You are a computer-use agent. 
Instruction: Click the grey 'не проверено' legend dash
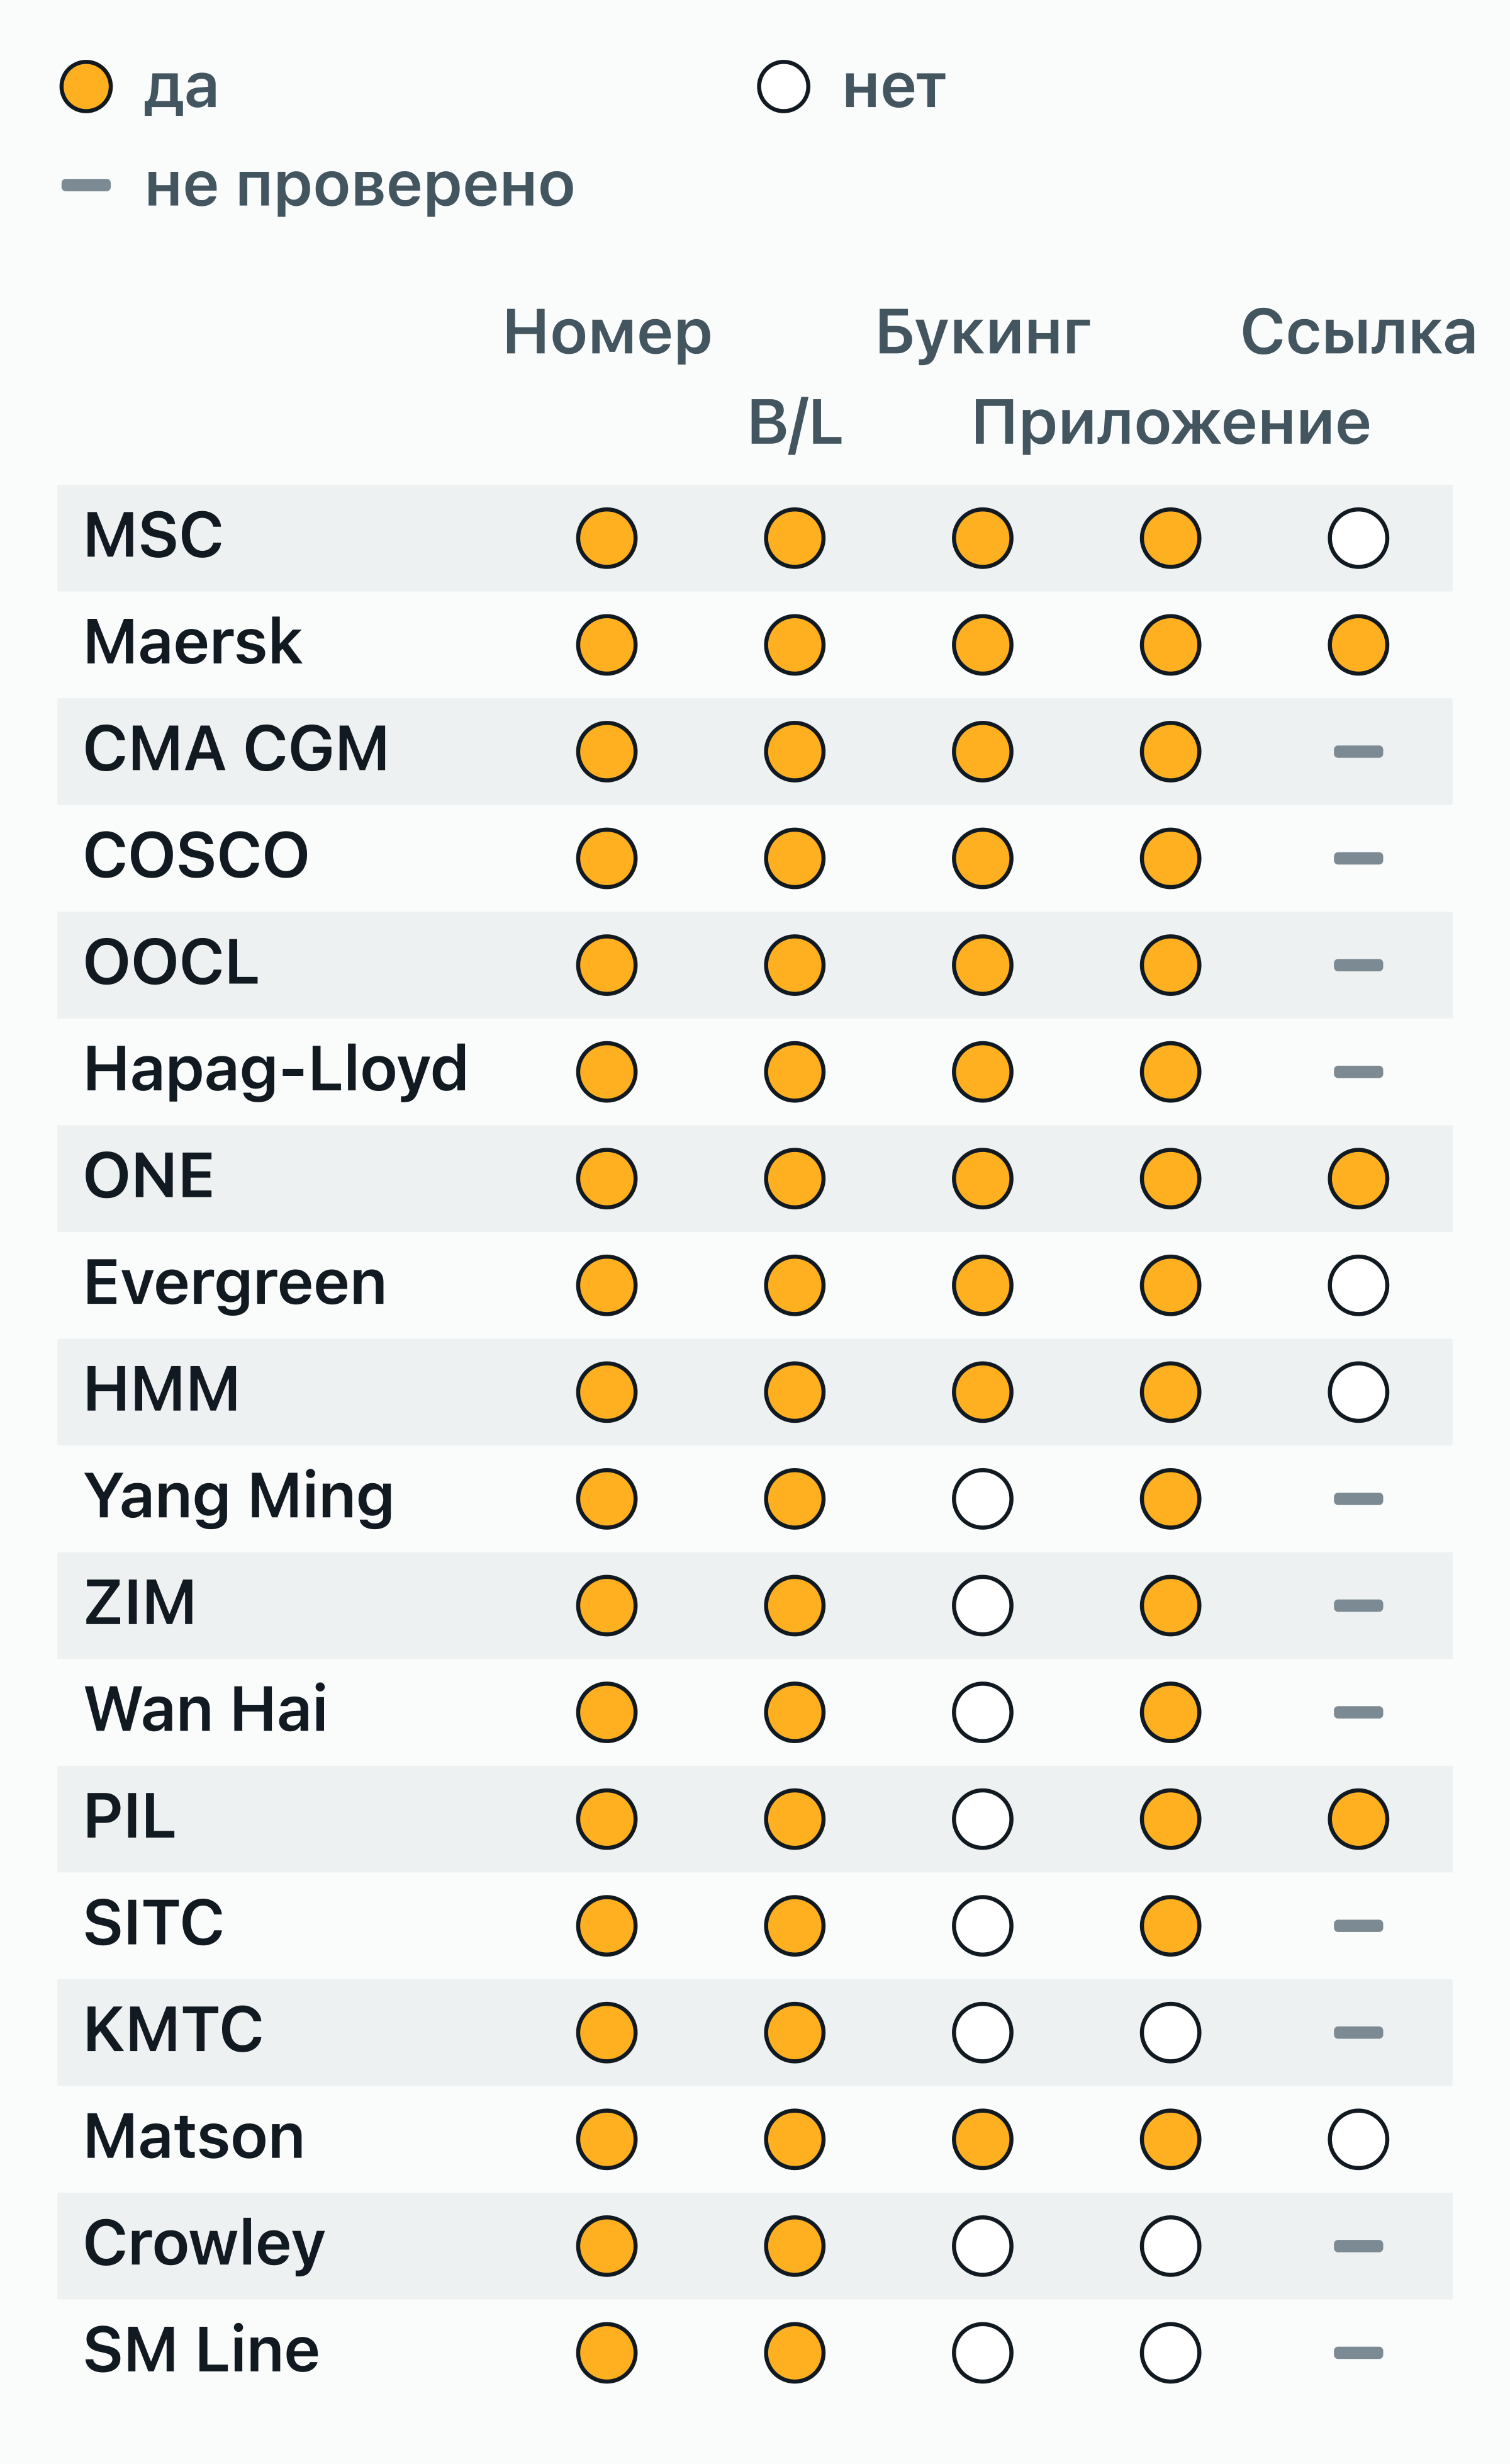[x=86, y=184]
